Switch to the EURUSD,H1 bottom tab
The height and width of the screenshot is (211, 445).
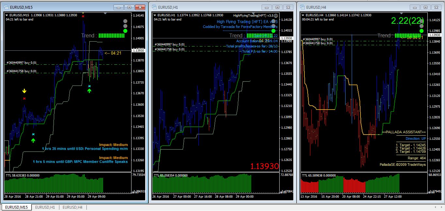[x=45, y=207]
